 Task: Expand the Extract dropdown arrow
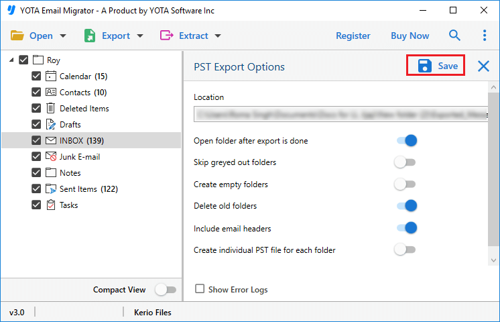pyautogui.click(x=218, y=36)
